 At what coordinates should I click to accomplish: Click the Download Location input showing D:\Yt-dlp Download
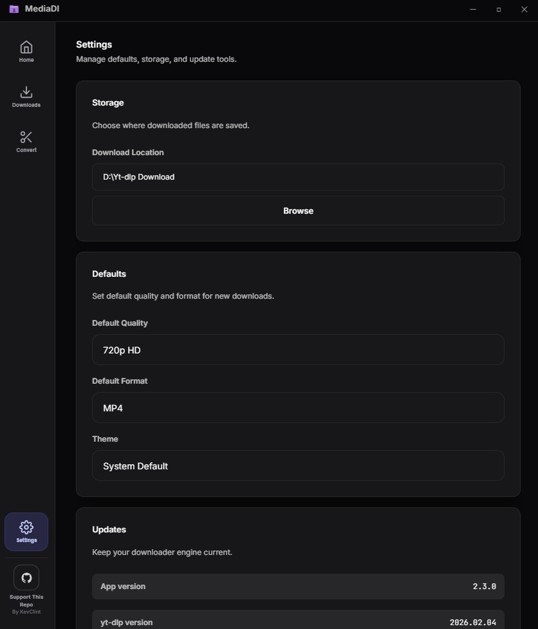point(298,176)
